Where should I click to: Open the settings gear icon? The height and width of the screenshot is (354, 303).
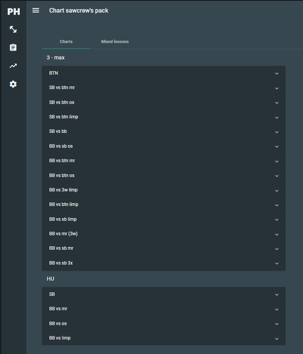click(x=13, y=84)
